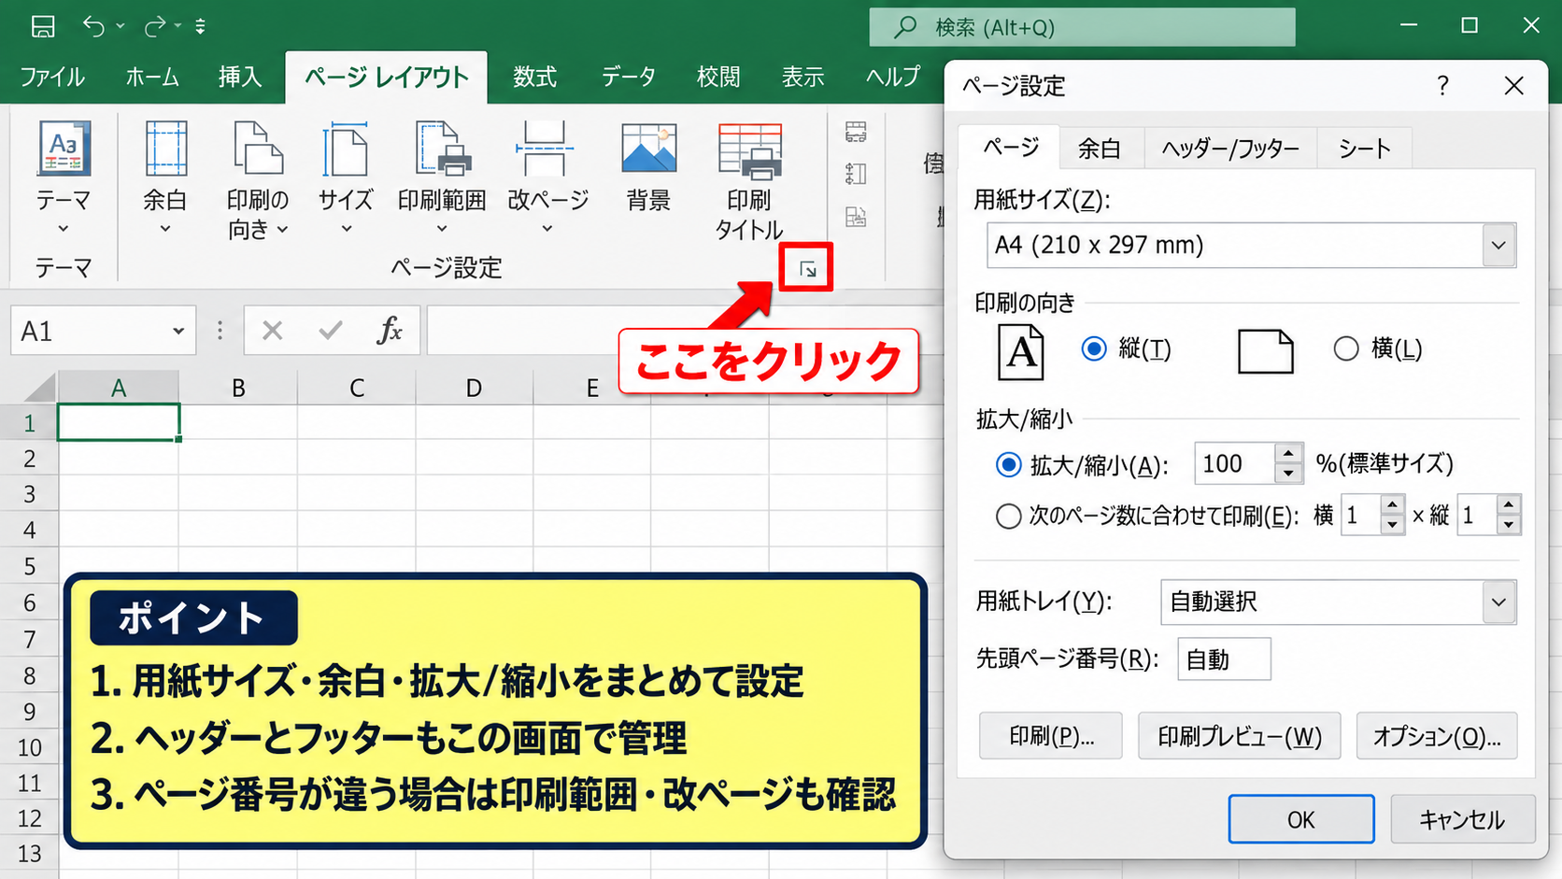Viewport: 1562px width, 879px height.
Task: Click the select-all corner triangle
Action: (x=40, y=388)
